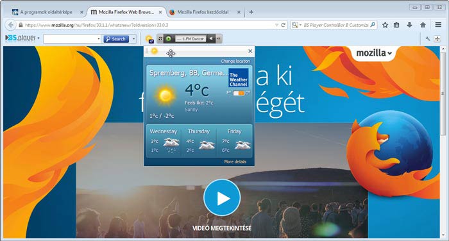Image resolution: width=449 pixels, height=241 pixels.
Task: Reload the page with the refresh icon
Action: tap(284, 25)
